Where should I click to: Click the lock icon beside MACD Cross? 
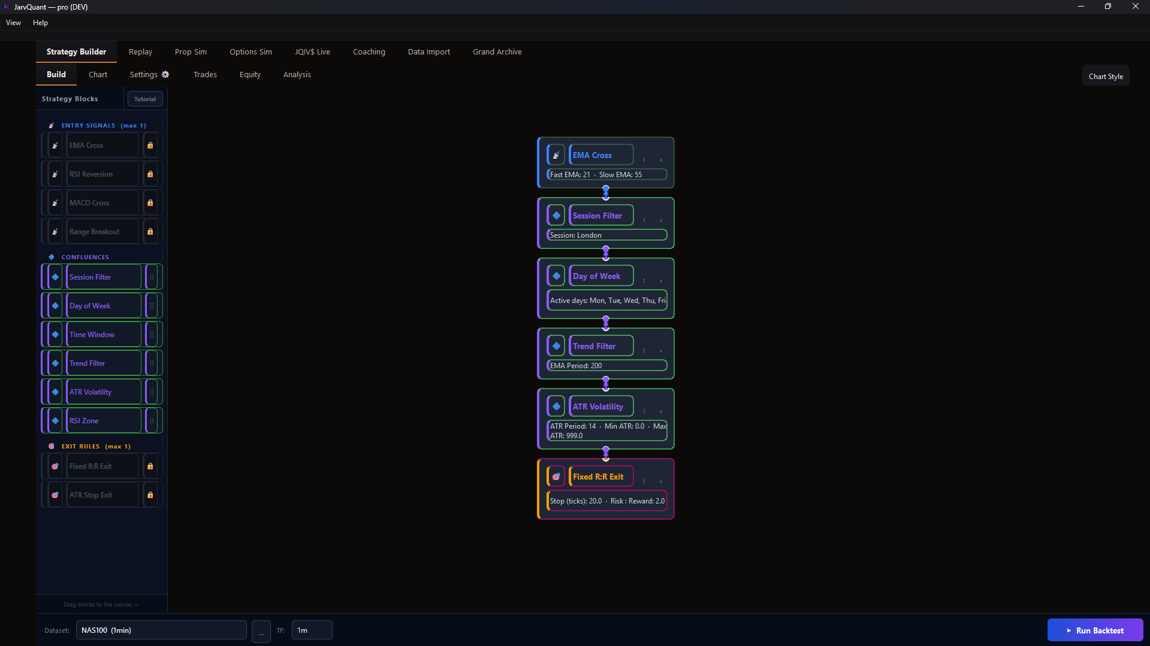coord(150,203)
